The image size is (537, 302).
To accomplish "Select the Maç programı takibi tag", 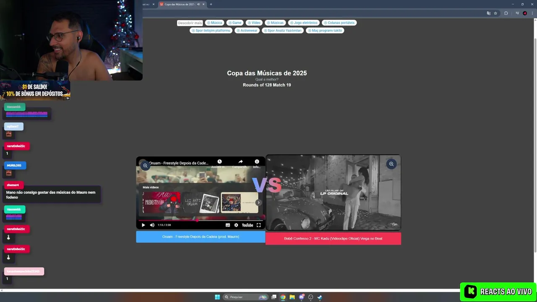I will tap(325, 30).
